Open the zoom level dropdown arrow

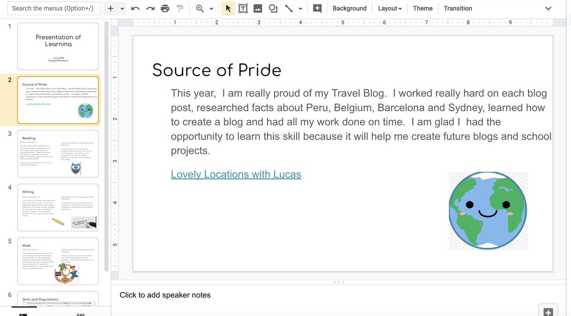(211, 9)
